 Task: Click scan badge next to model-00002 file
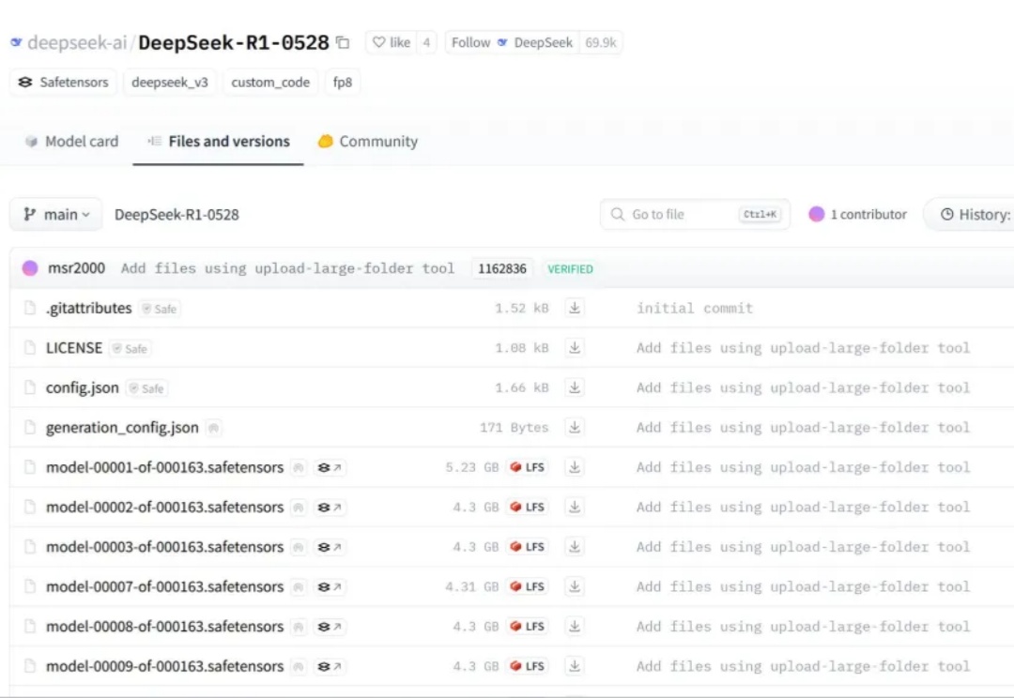coord(299,508)
